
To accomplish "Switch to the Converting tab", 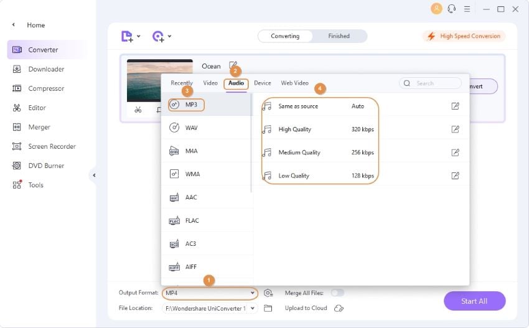I will (x=285, y=36).
